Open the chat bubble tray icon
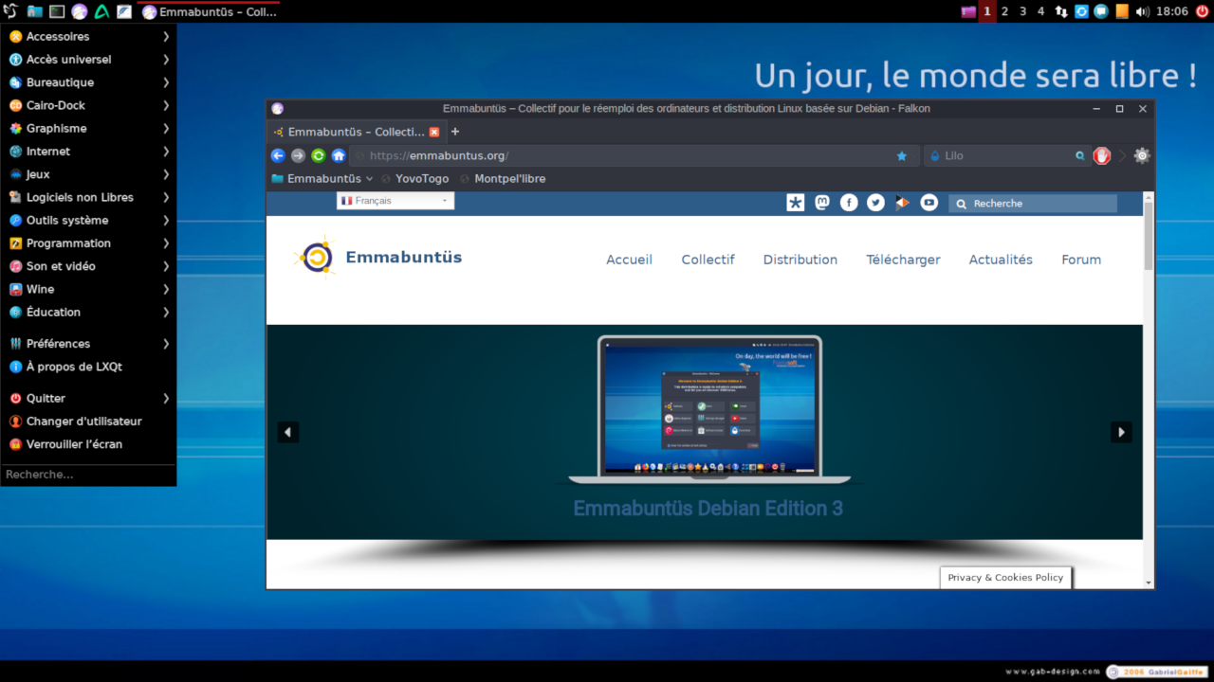1214x682 pixels. 1101,11
